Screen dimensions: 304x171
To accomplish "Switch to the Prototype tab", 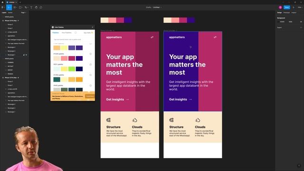I will 286,13.
